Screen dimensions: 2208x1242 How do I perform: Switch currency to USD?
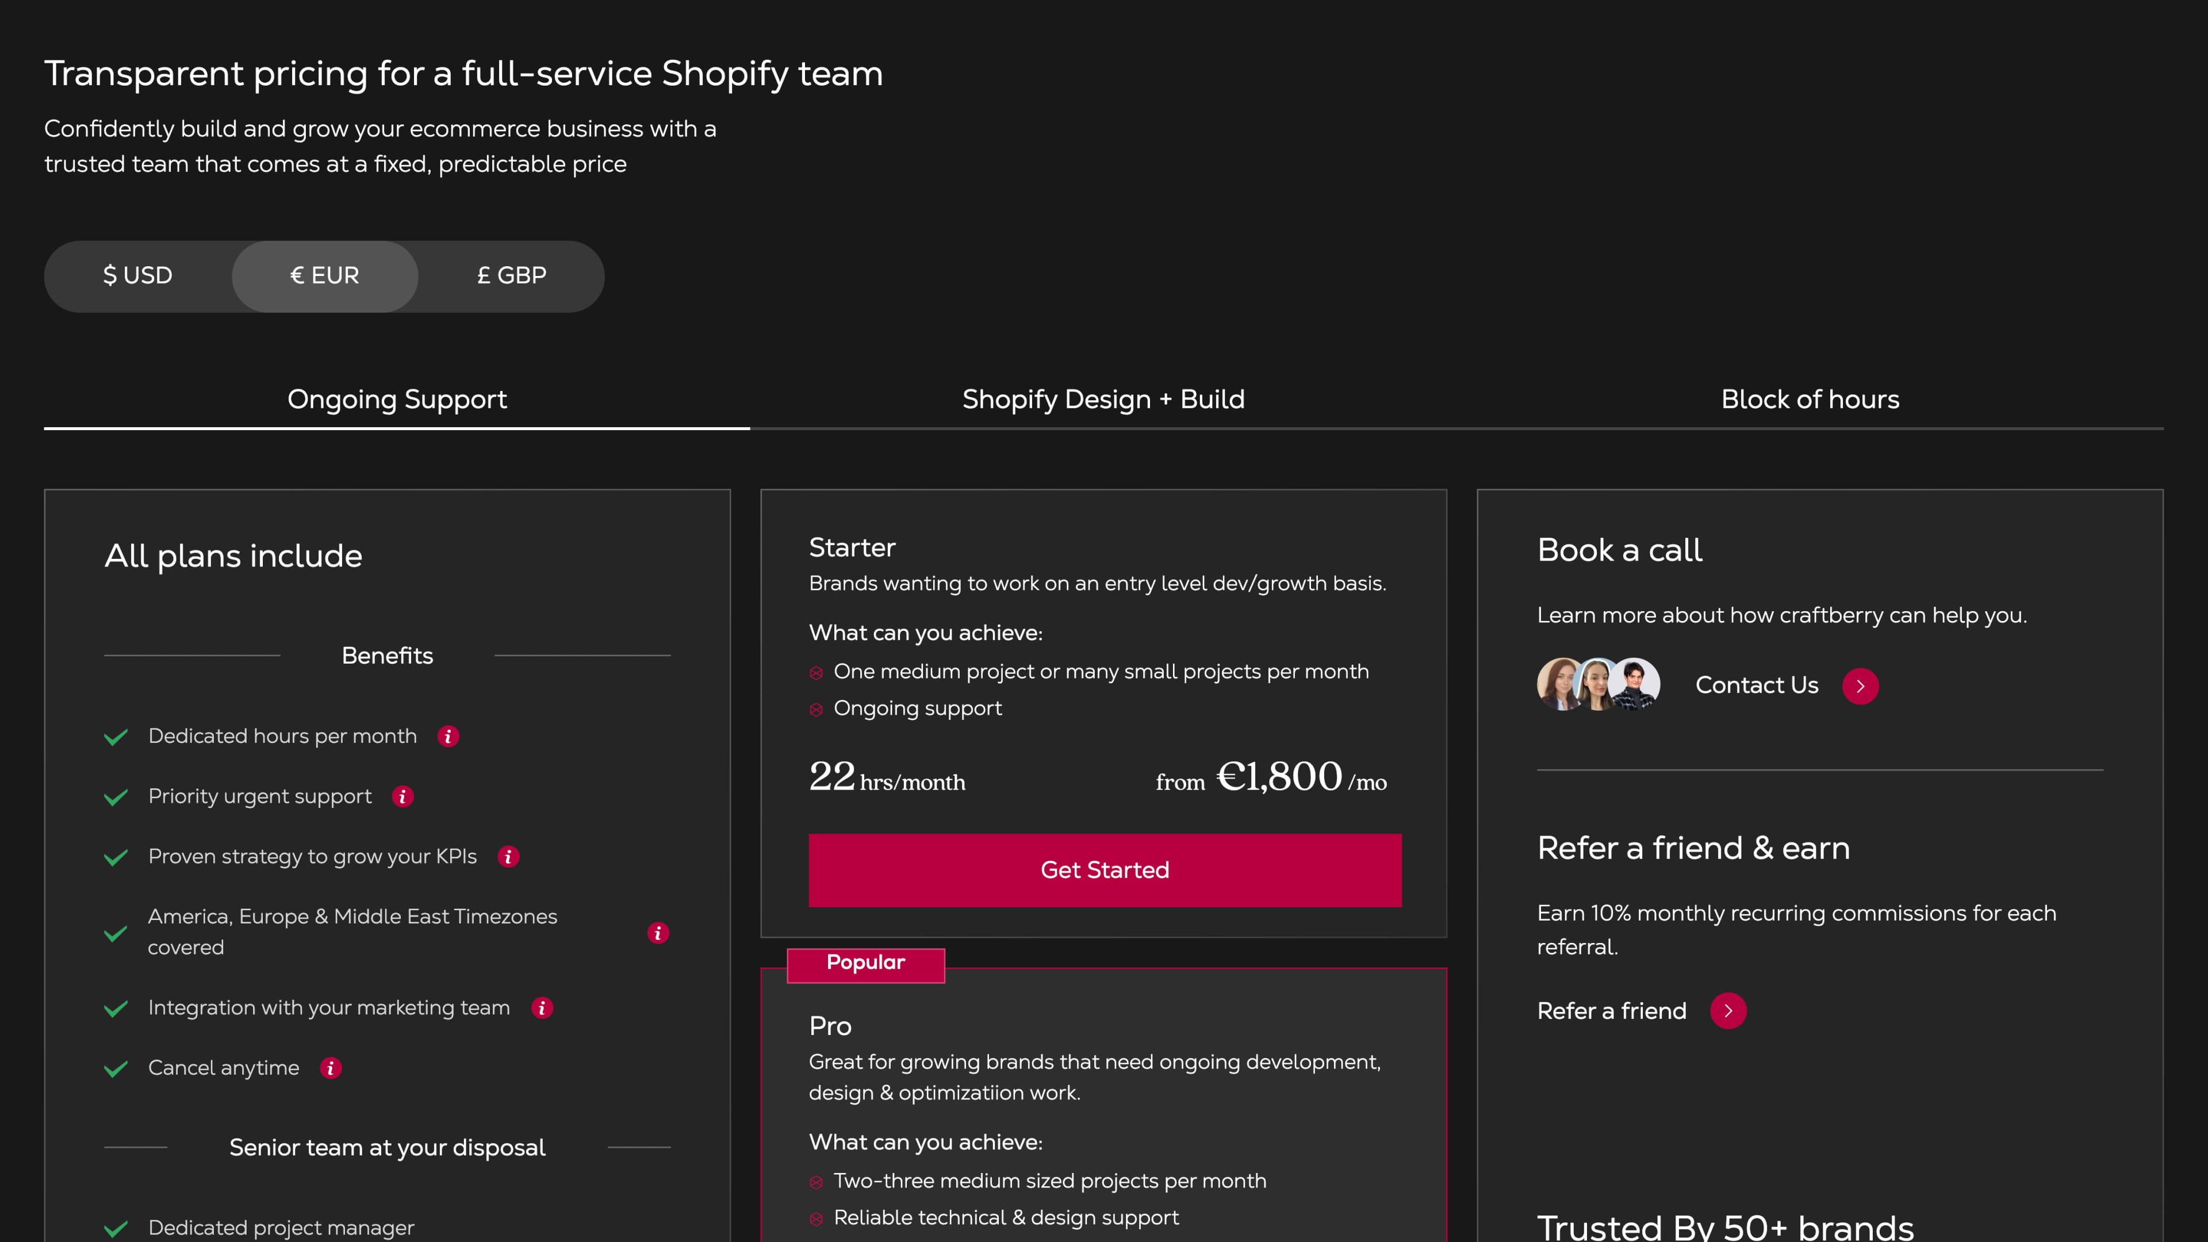coord(138,276)
